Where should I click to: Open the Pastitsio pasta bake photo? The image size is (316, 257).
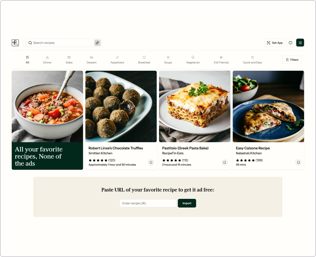pyautogui.click(x=195, y=106)
